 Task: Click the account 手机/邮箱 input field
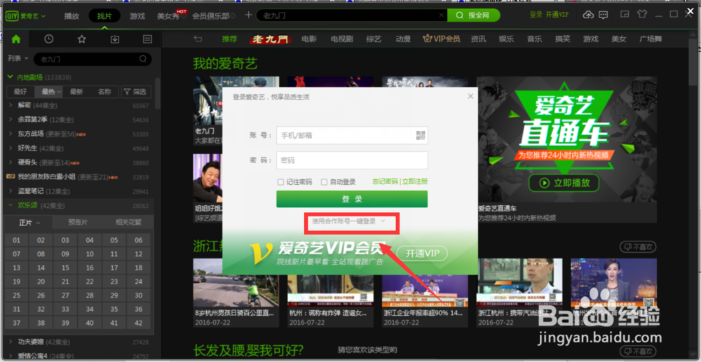(x=352, y=135)
